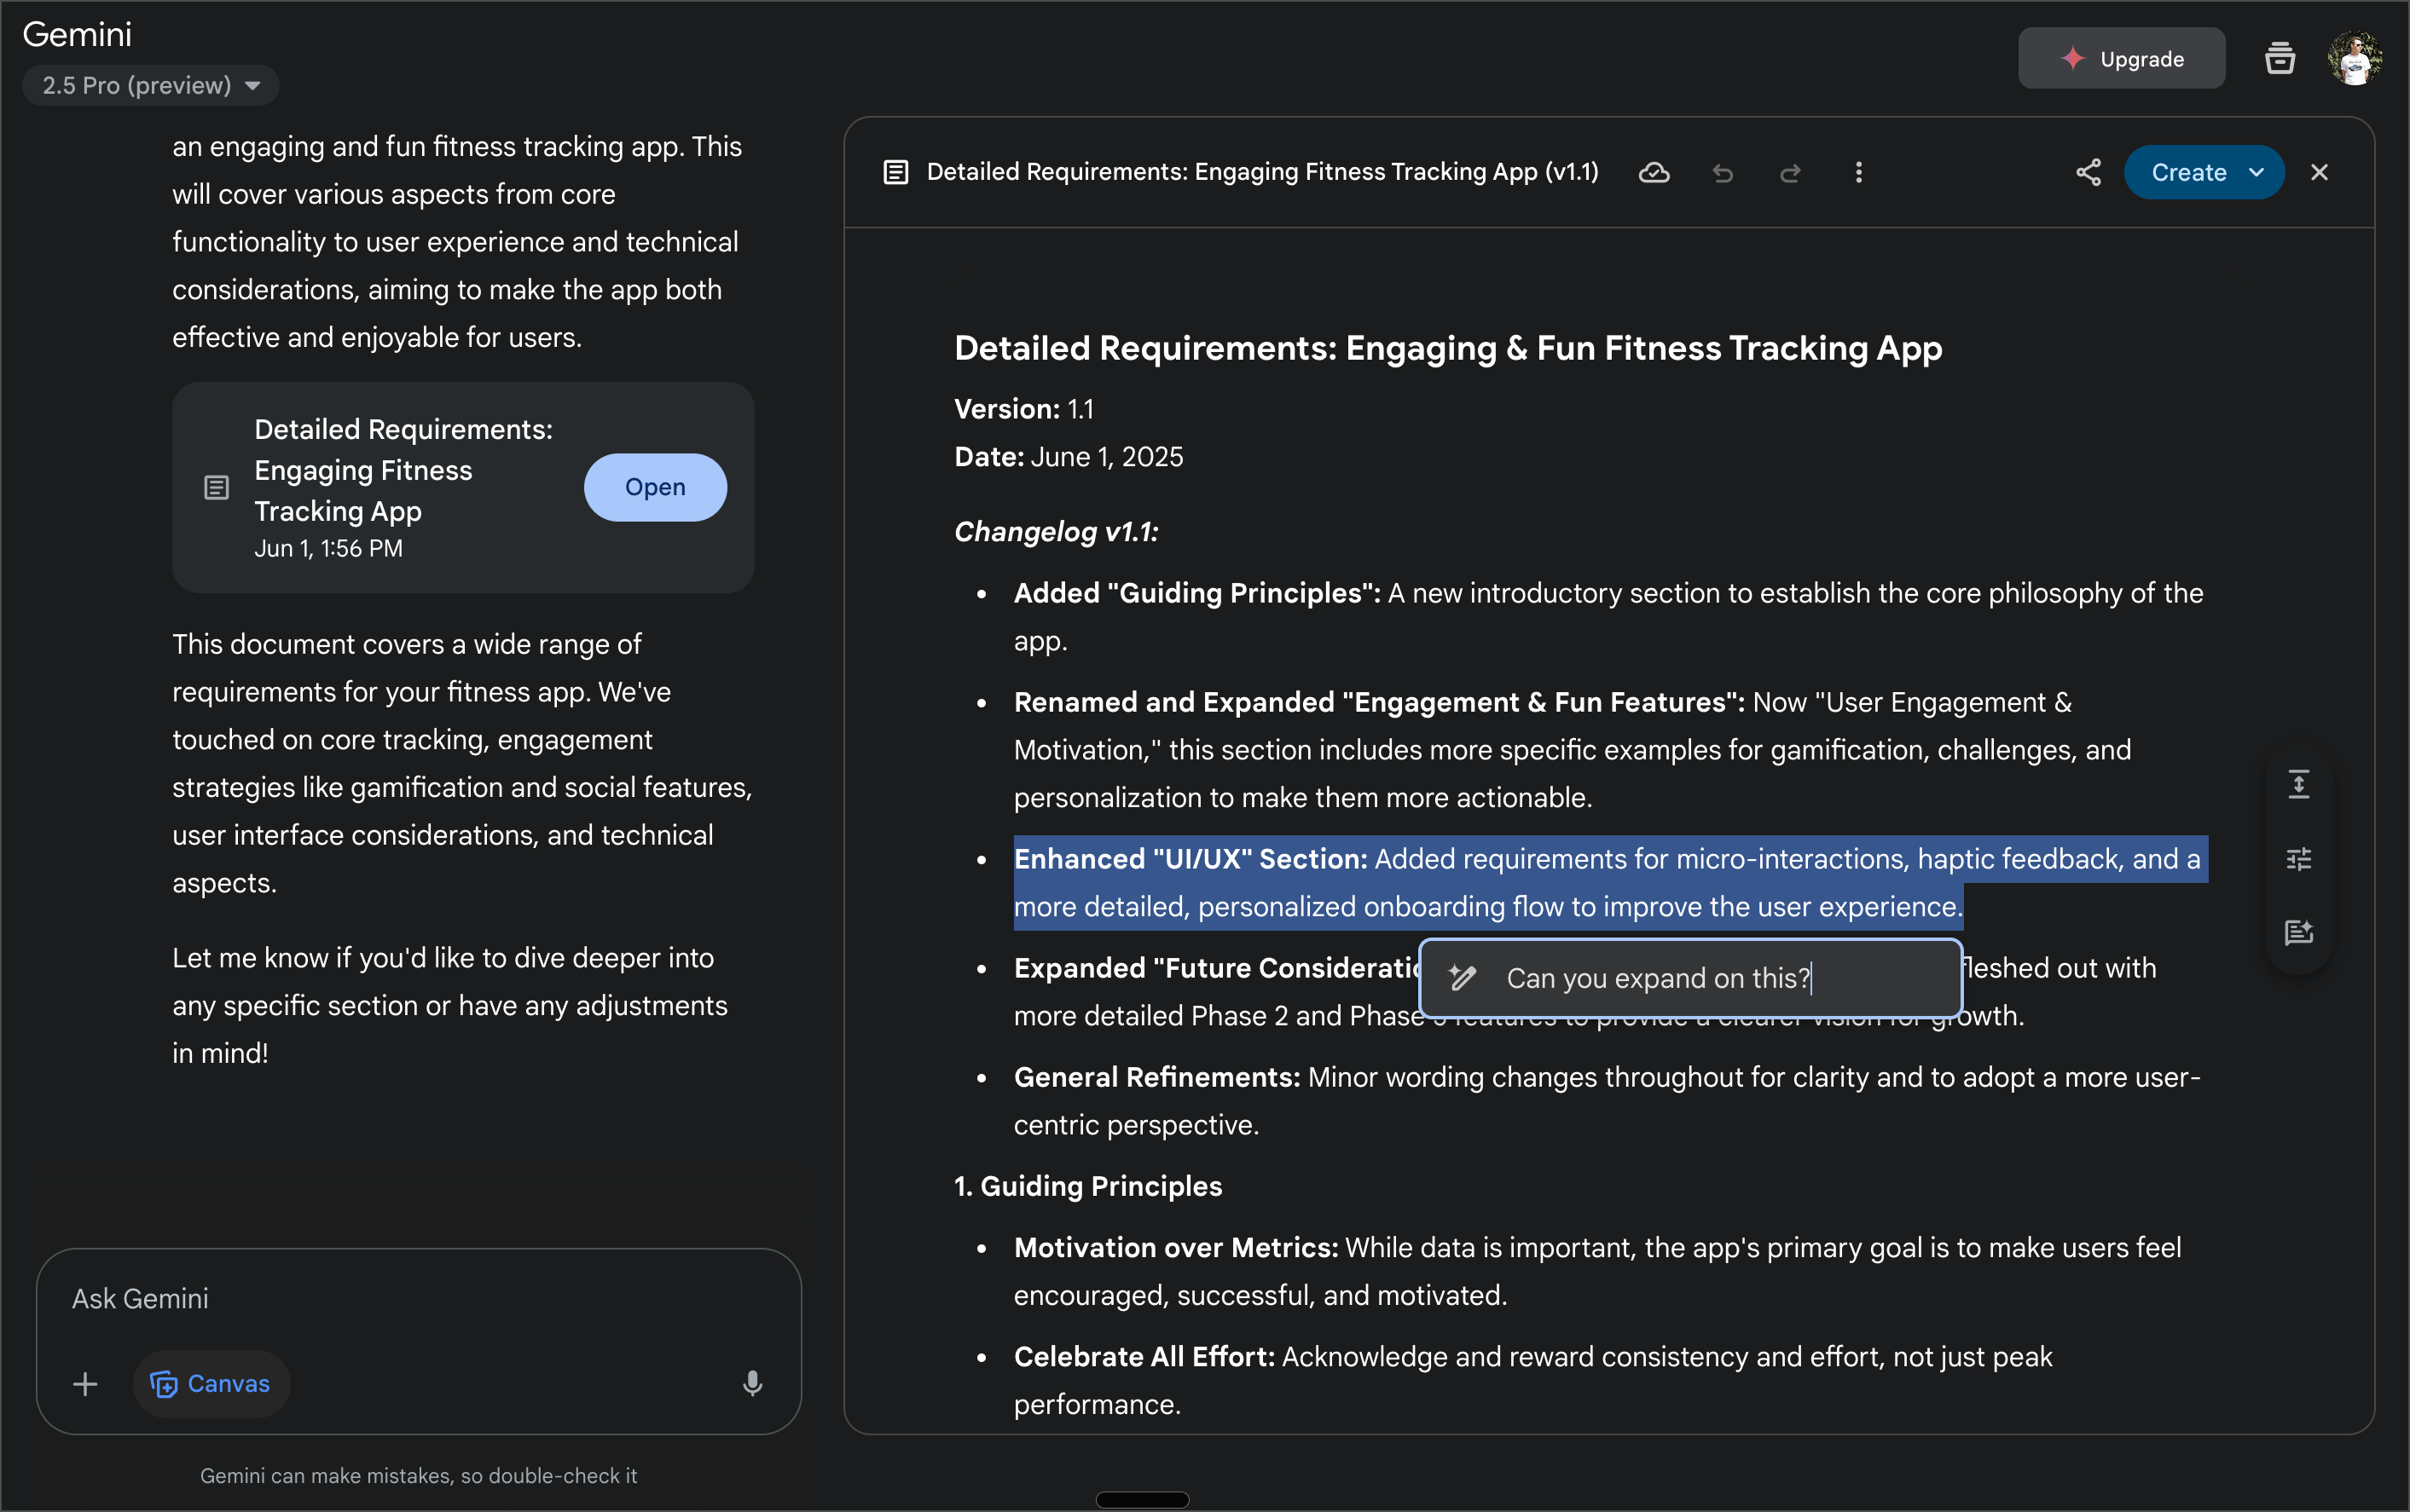Open the Fitness Tracking App document

(654, 487)
